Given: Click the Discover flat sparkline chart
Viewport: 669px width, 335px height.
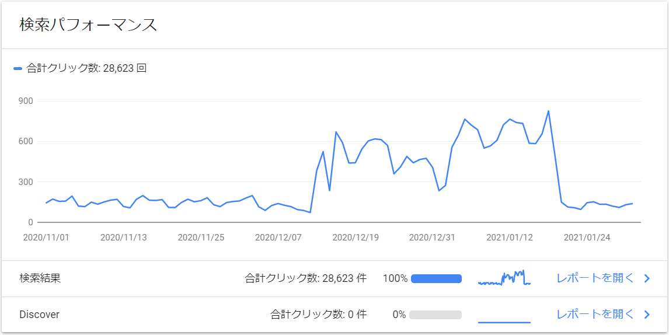Looking at the screenshot, I should [x=504, y=322].
